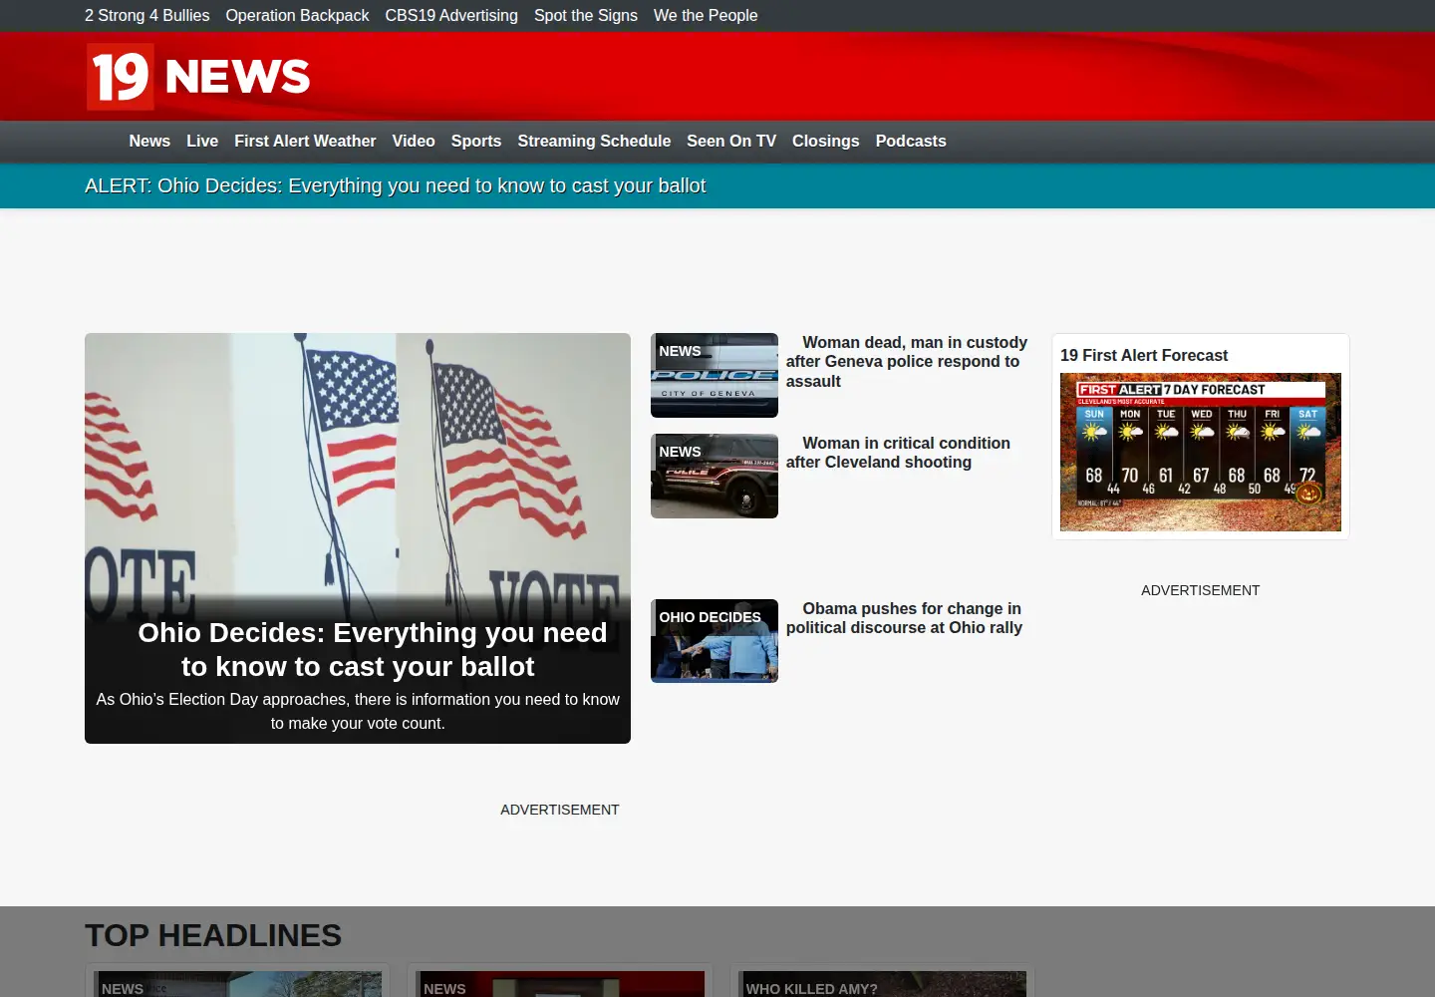This screenshot has width=1435, height=997.
Task: Read Woman dead, man in custody story
Action: [907, 362]
